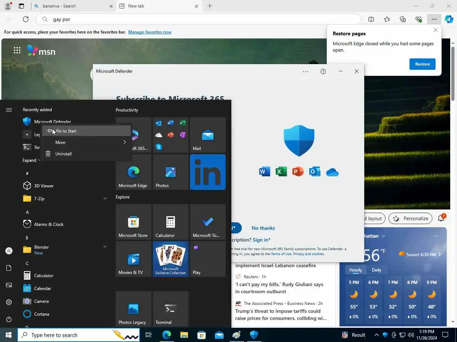
Task: Open Task View on taskbar
Action: (149, 335)
